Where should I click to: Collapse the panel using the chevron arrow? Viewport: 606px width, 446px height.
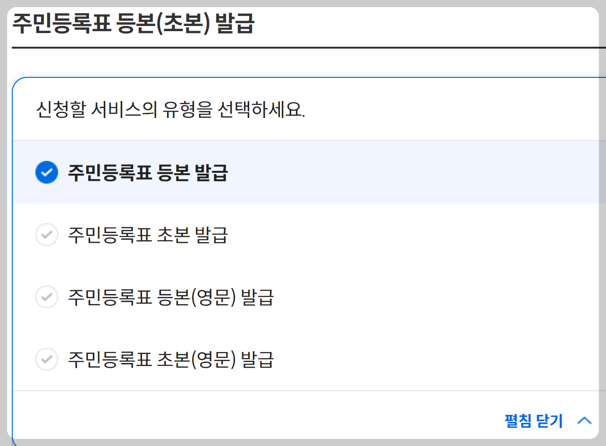(585, 421)
